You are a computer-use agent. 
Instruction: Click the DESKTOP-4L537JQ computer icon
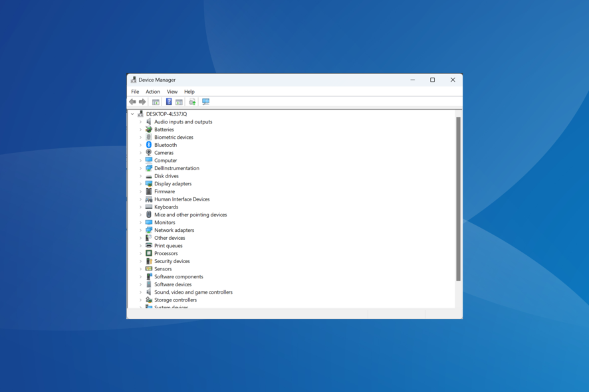(140, 114)
